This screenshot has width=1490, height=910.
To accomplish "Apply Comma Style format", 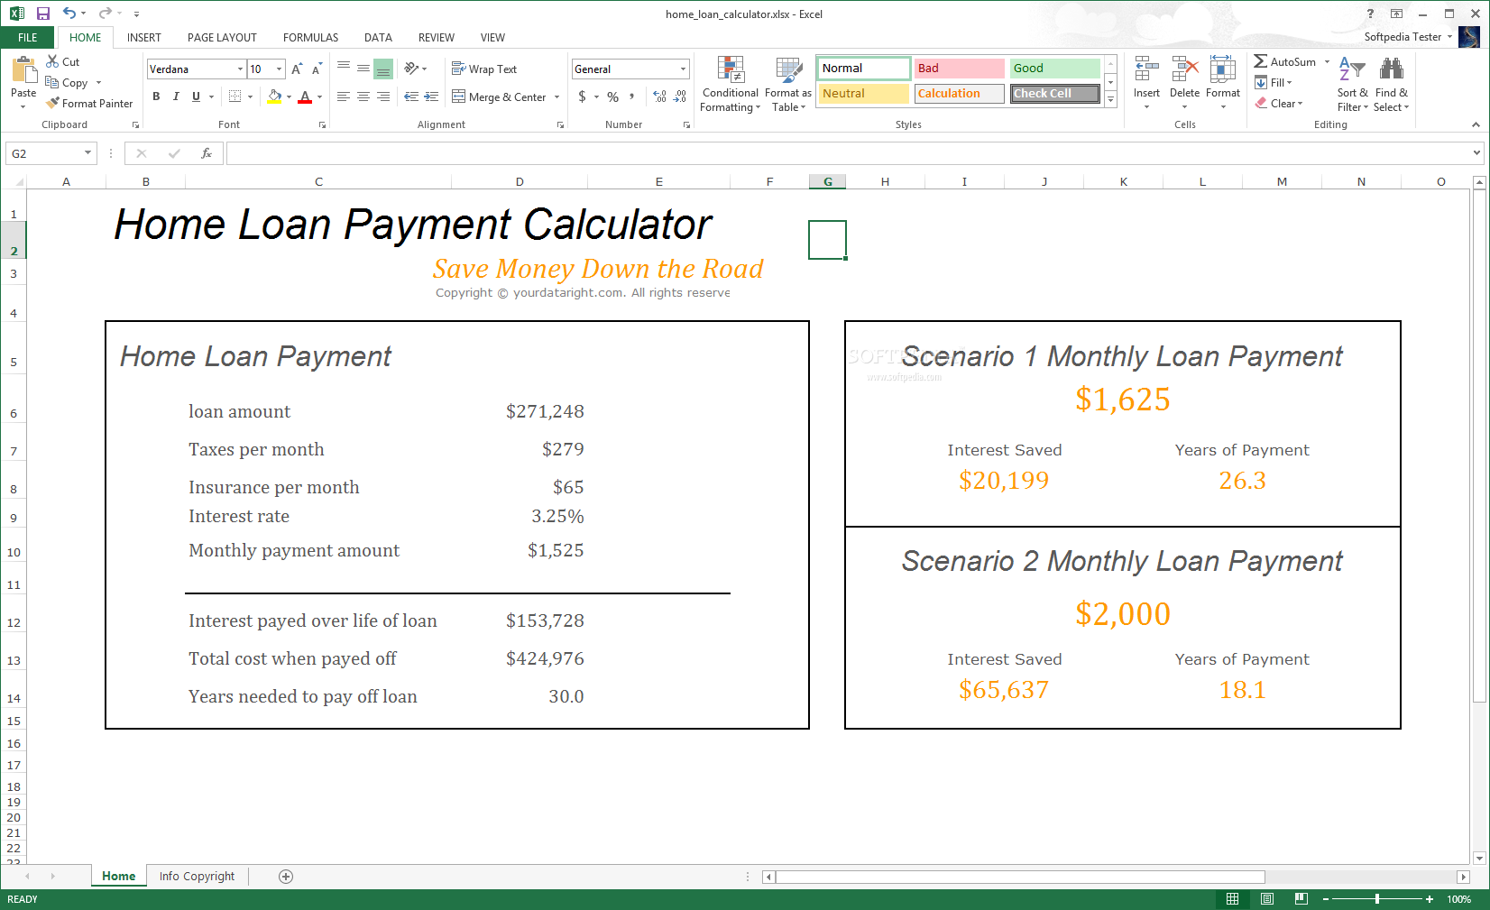I will point(632,97).
